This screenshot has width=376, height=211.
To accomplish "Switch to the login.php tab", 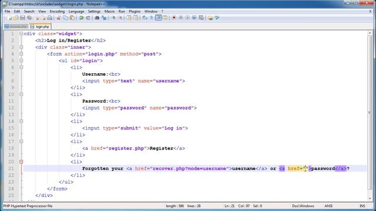I will click(x=40, y=26).
